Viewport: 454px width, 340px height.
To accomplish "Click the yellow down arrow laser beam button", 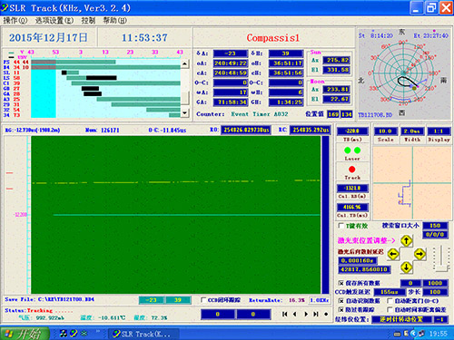I will click(406, 267).
